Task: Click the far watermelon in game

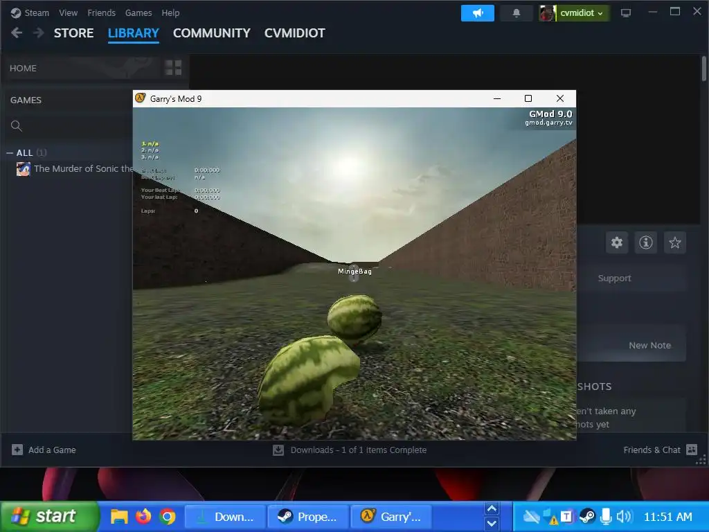Action: (x=354, y=319)
